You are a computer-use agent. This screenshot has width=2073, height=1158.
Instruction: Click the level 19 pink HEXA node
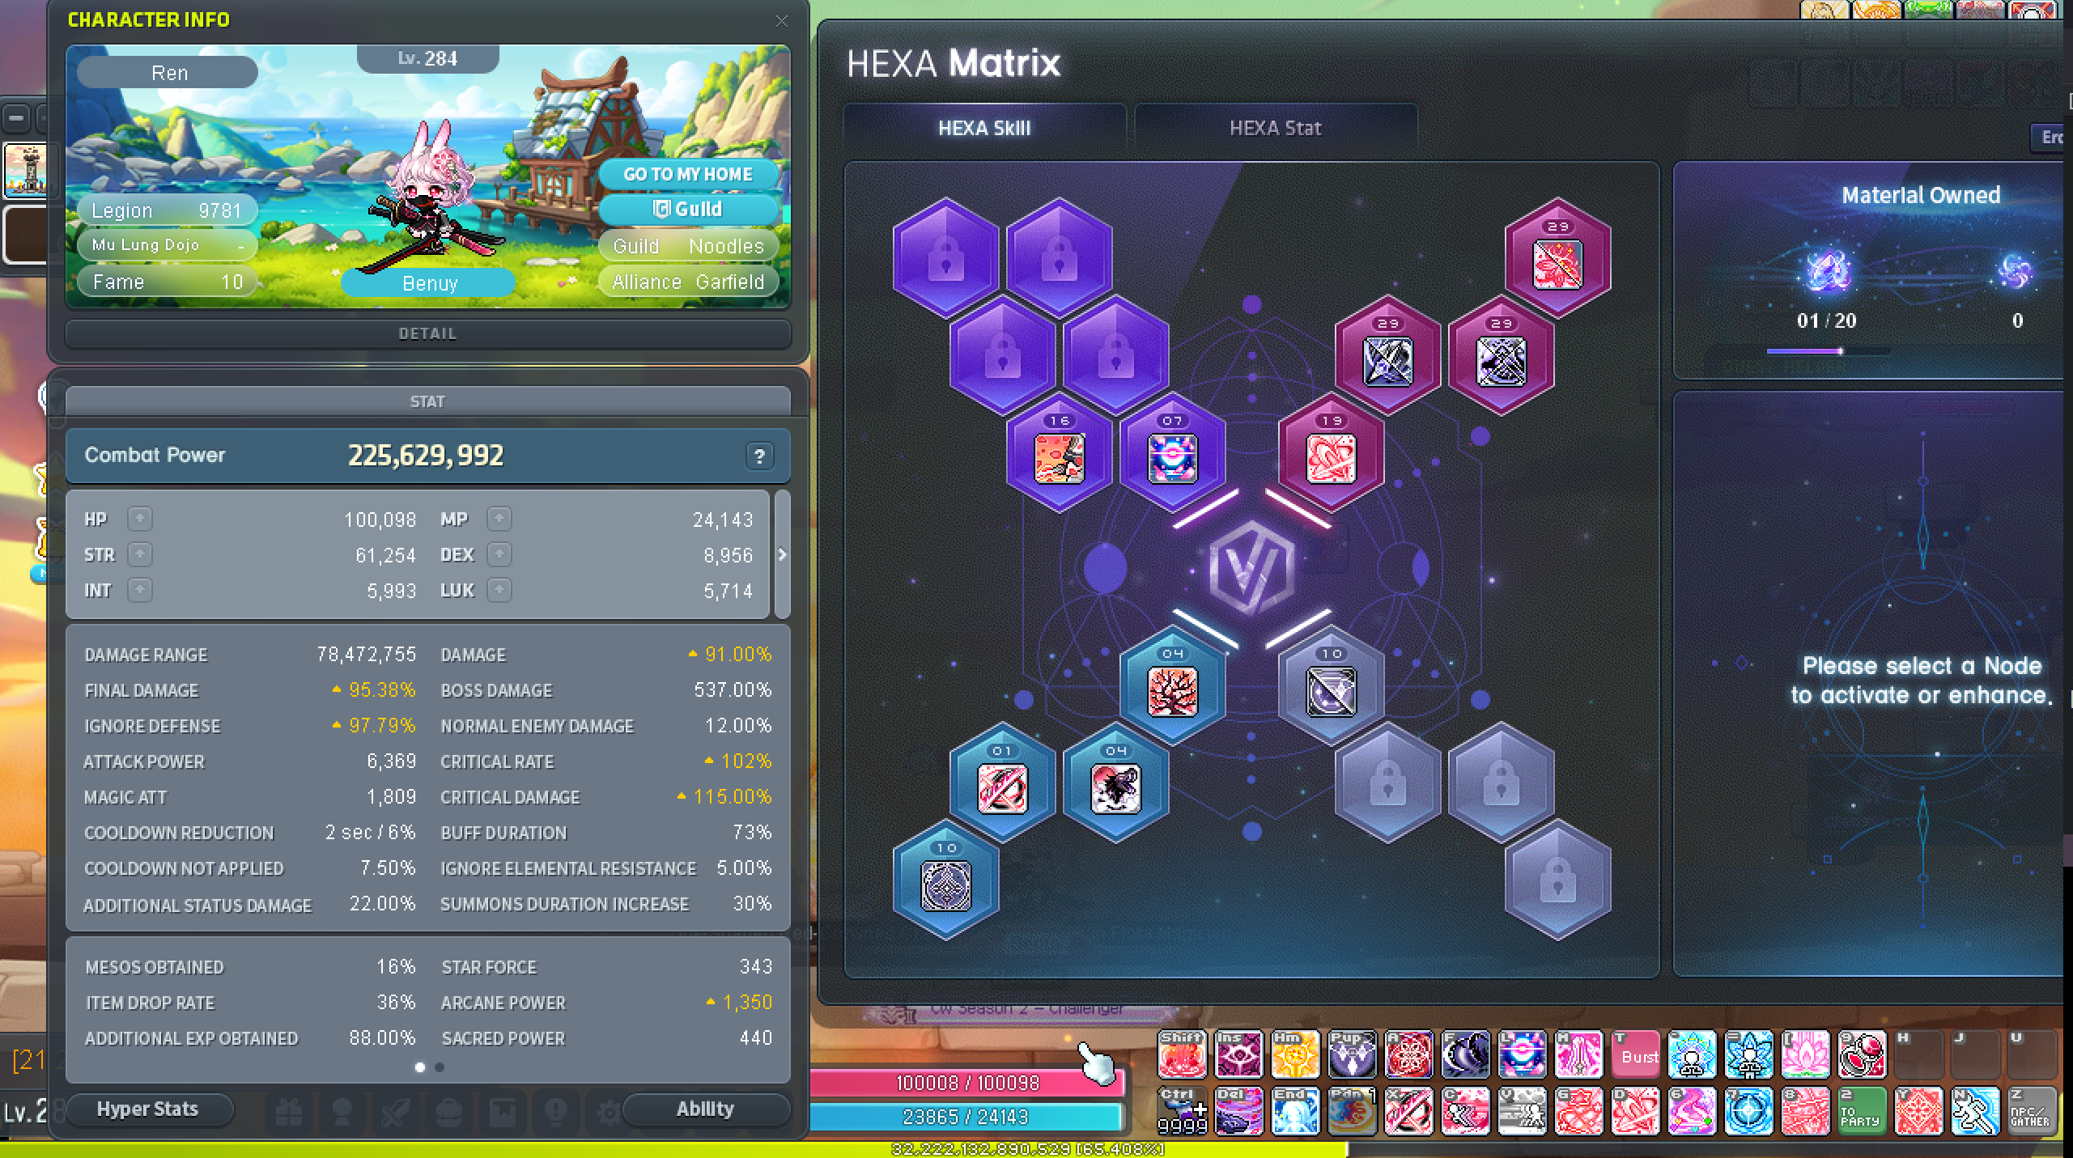(x=1331, y=455)
